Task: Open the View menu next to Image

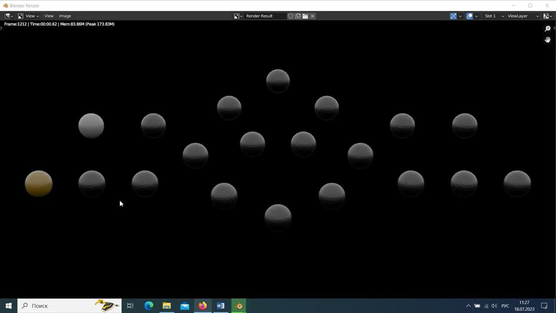Action: [49, 16]
